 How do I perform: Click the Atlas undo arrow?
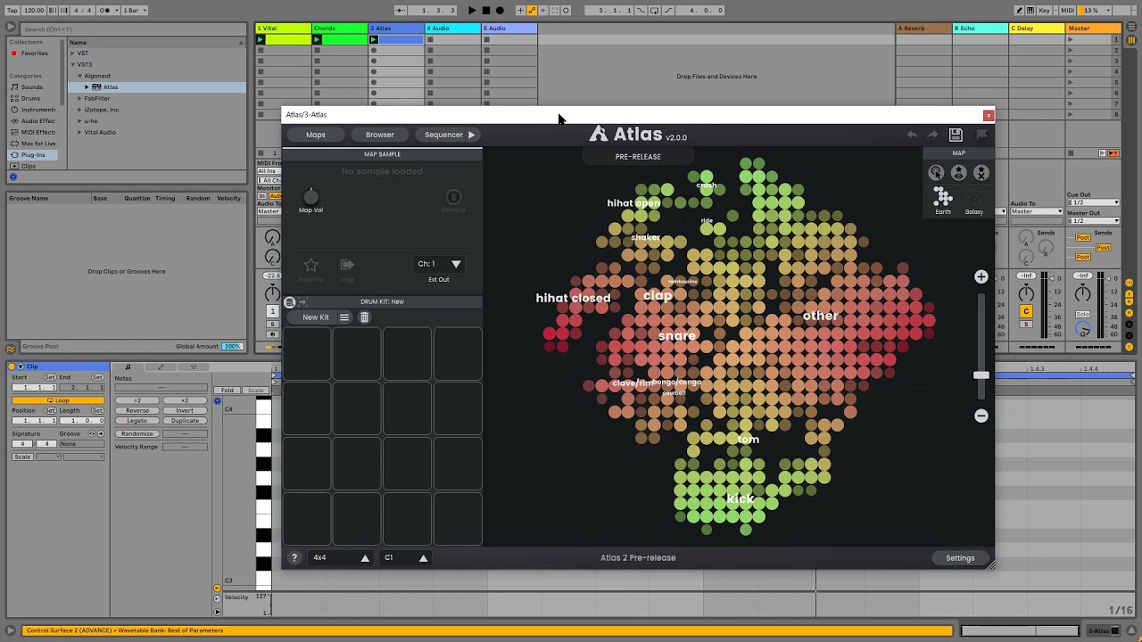click(x=912, y=135)
